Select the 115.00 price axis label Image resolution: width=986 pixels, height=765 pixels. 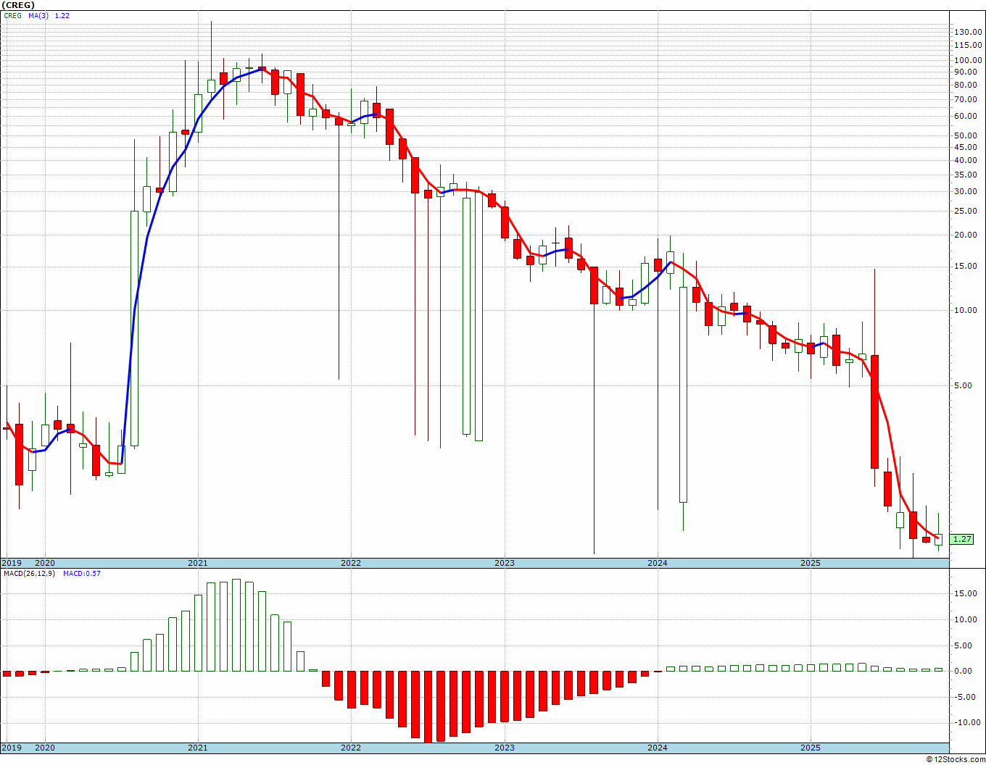968,45
